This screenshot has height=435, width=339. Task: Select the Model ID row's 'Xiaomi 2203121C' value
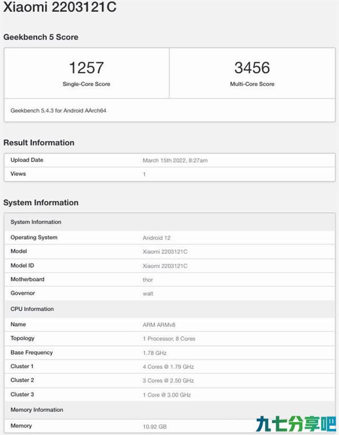click(x=165, y=266)
